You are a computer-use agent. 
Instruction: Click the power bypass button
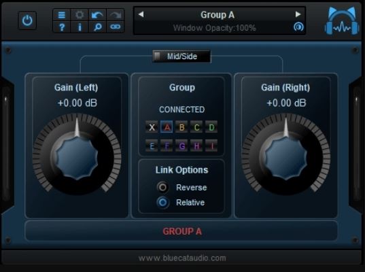(x=27, y=20)
